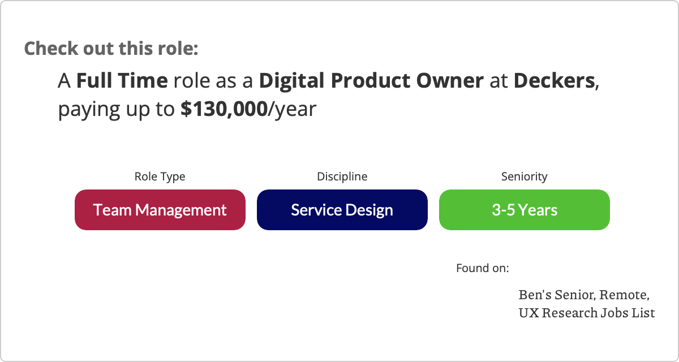
Task: Select the Service Design navy badge
Action: point(342,210)
